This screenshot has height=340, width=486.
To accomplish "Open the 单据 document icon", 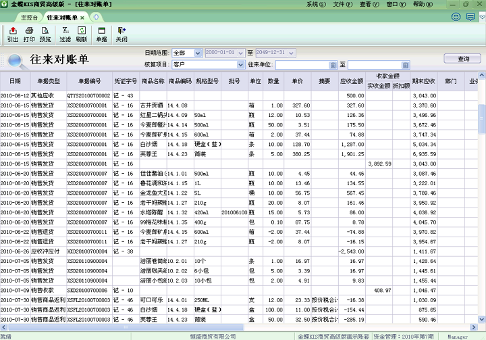I will 102,34.
